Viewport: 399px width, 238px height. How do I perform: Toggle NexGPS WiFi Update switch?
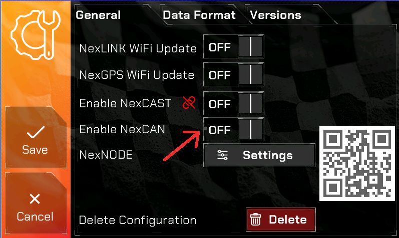(234, 74)
